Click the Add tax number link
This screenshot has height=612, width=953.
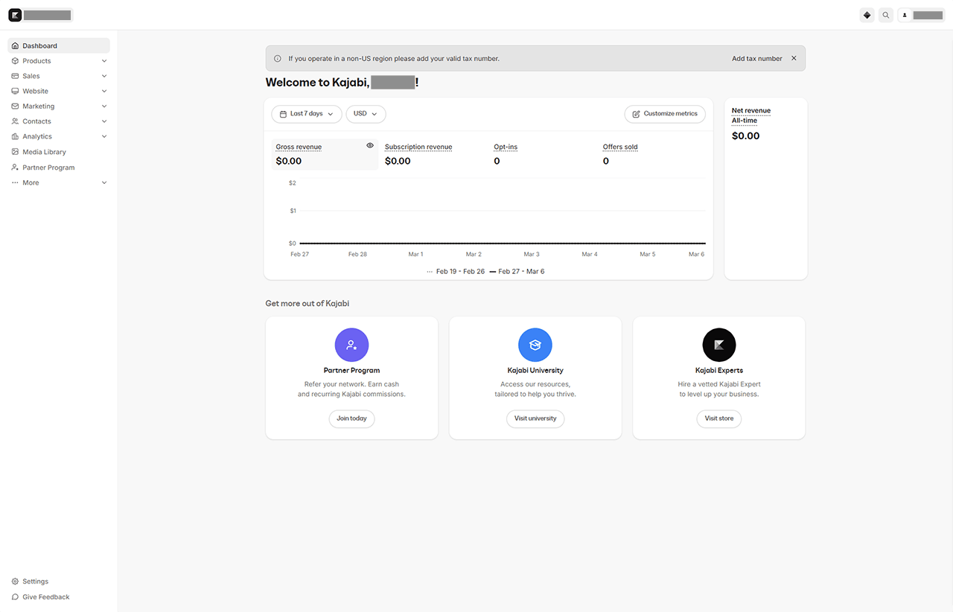pyautogui.click(x=756, y=58)
